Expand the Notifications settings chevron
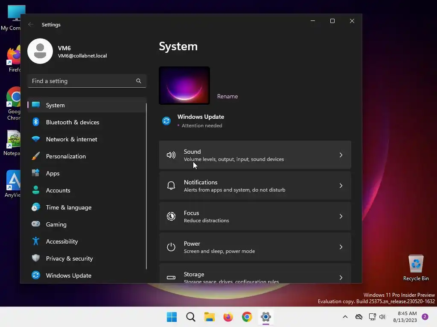This screenshot has height=327, width=437. coord(341,186)
